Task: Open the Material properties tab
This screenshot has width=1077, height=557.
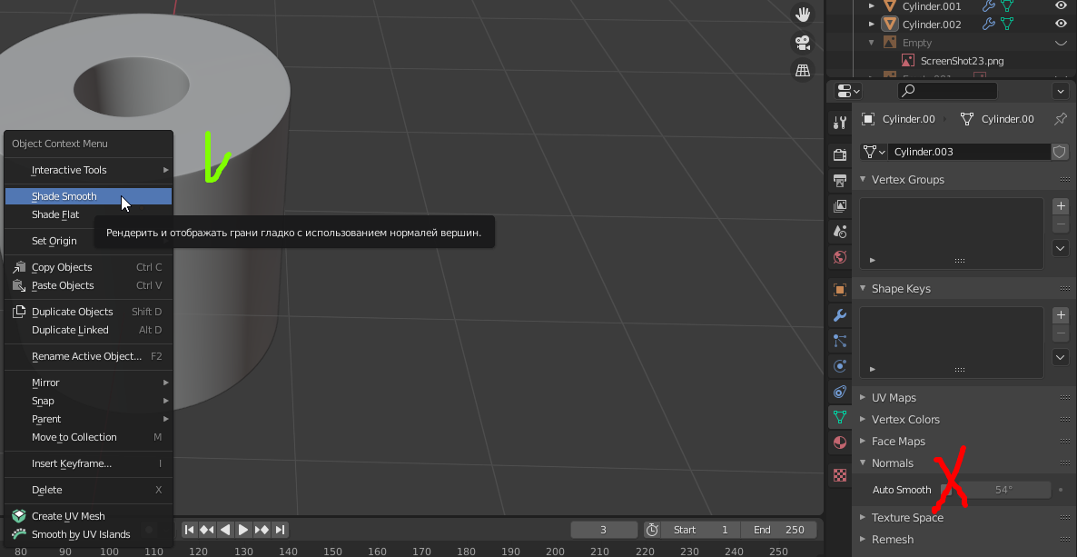Action: (839, 443)
